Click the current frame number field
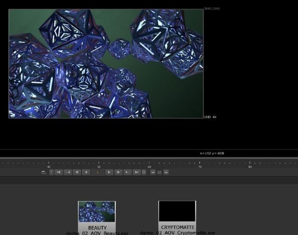298x235 pixels. pyautogui.click(x=97, y=172)
